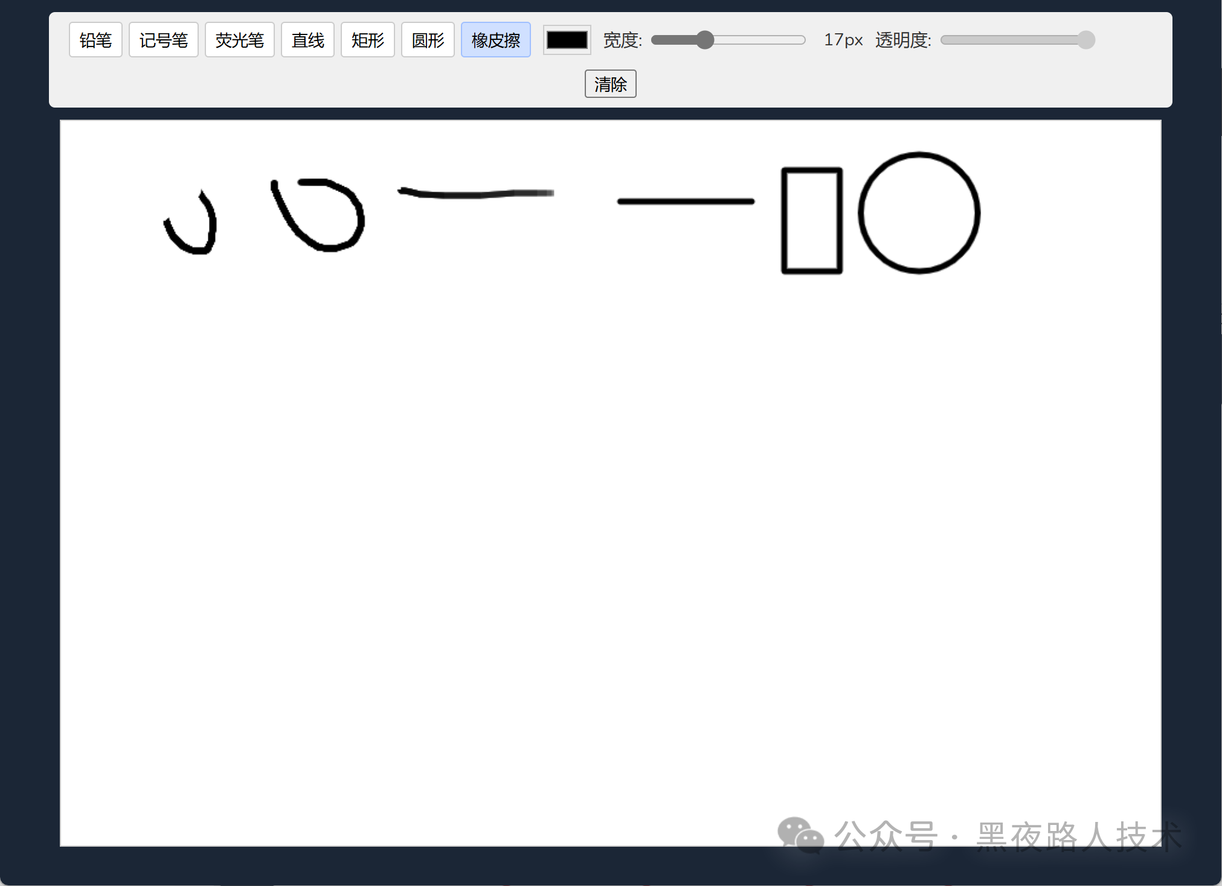Screen dimensions: 1222x886
Task: Click the 宽度 width slider handle
Action: (704, 40)
